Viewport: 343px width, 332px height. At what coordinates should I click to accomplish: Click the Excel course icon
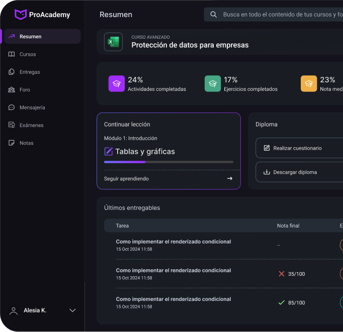pyautogui.click(x=113, y=42)
